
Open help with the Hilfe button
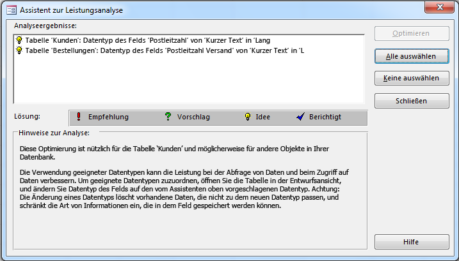tap(412, 242)
